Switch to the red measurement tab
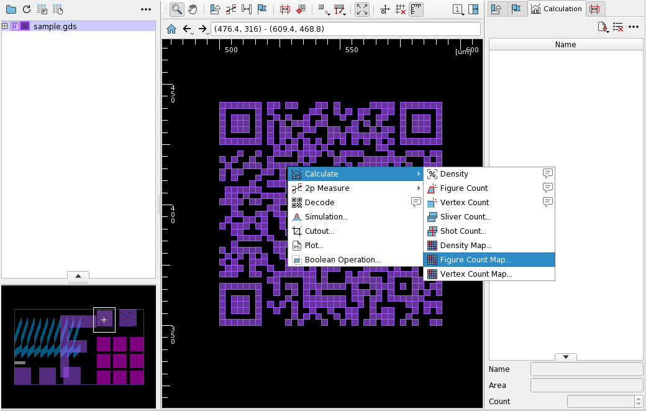Screen dimensions: 646x411 (x=594, y=9)
